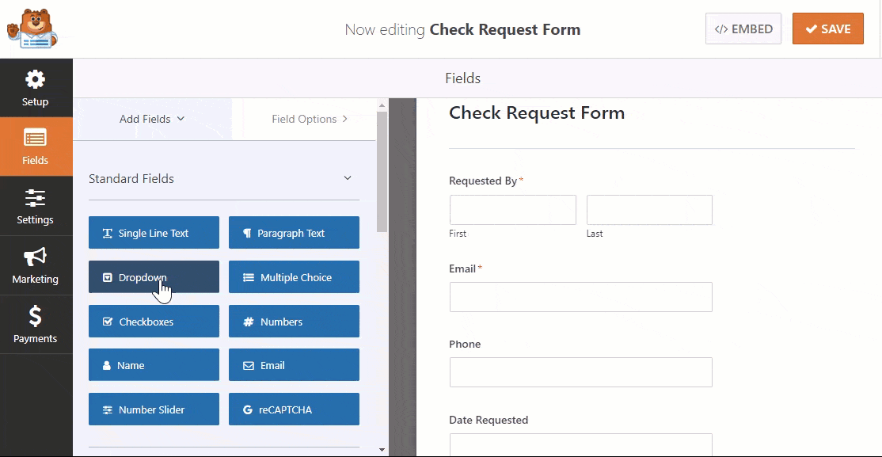Click the Email input field
This screenshot has height=457, width=882.
coord(580,297)
